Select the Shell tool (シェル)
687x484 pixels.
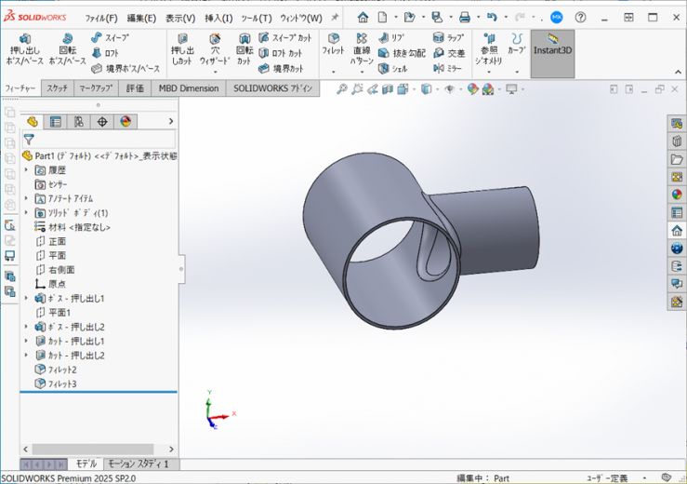click(392, 68)
